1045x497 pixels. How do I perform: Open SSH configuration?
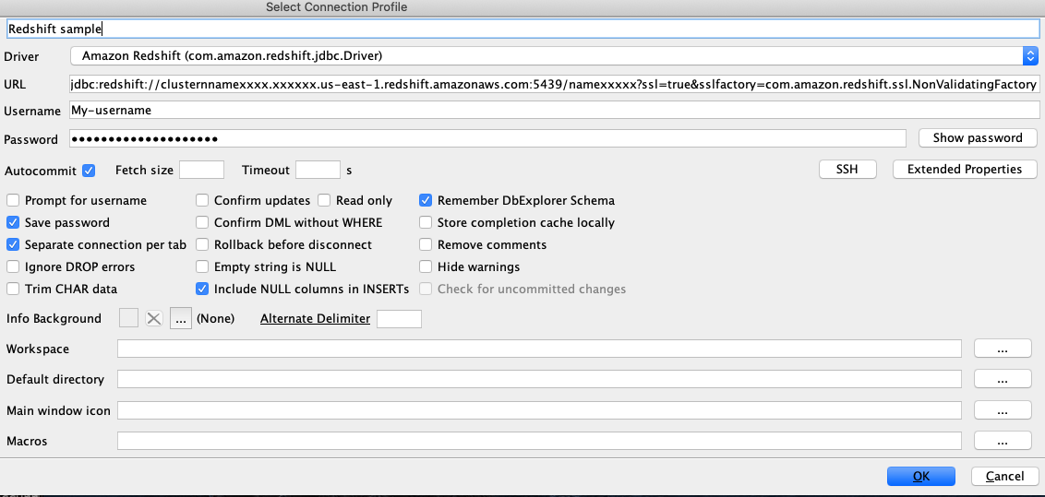pyautogui.click(x=847, y=170)
